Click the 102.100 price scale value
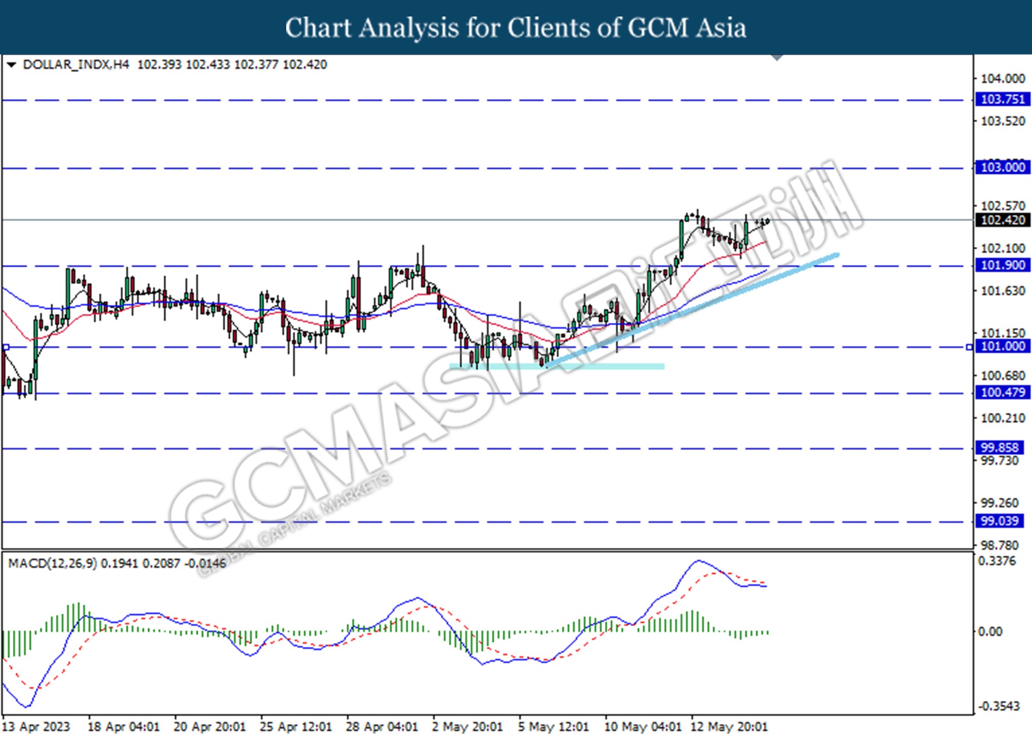This screenshot has width=1032, height=736. [x=1003, y=248]
